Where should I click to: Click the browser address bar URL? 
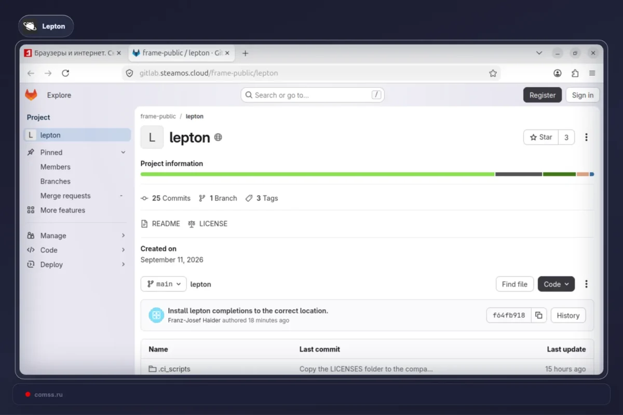[209, 73]
